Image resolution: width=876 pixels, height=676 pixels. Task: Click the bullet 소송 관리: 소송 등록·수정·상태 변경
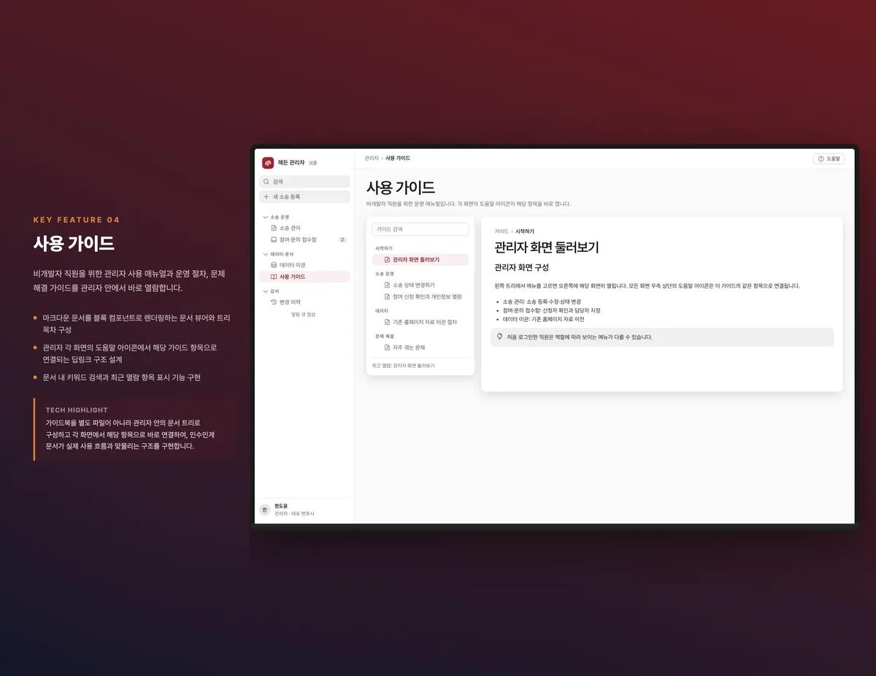[542, 301]
